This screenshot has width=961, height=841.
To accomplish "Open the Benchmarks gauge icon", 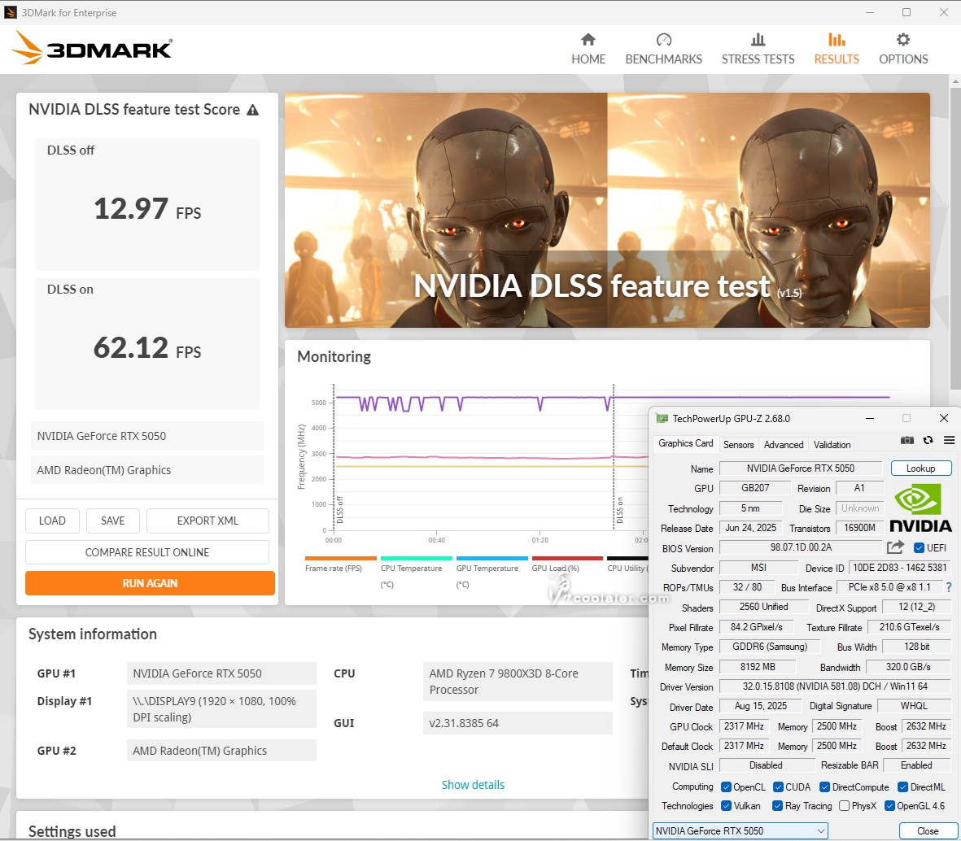I will click(x=664, y=40).
